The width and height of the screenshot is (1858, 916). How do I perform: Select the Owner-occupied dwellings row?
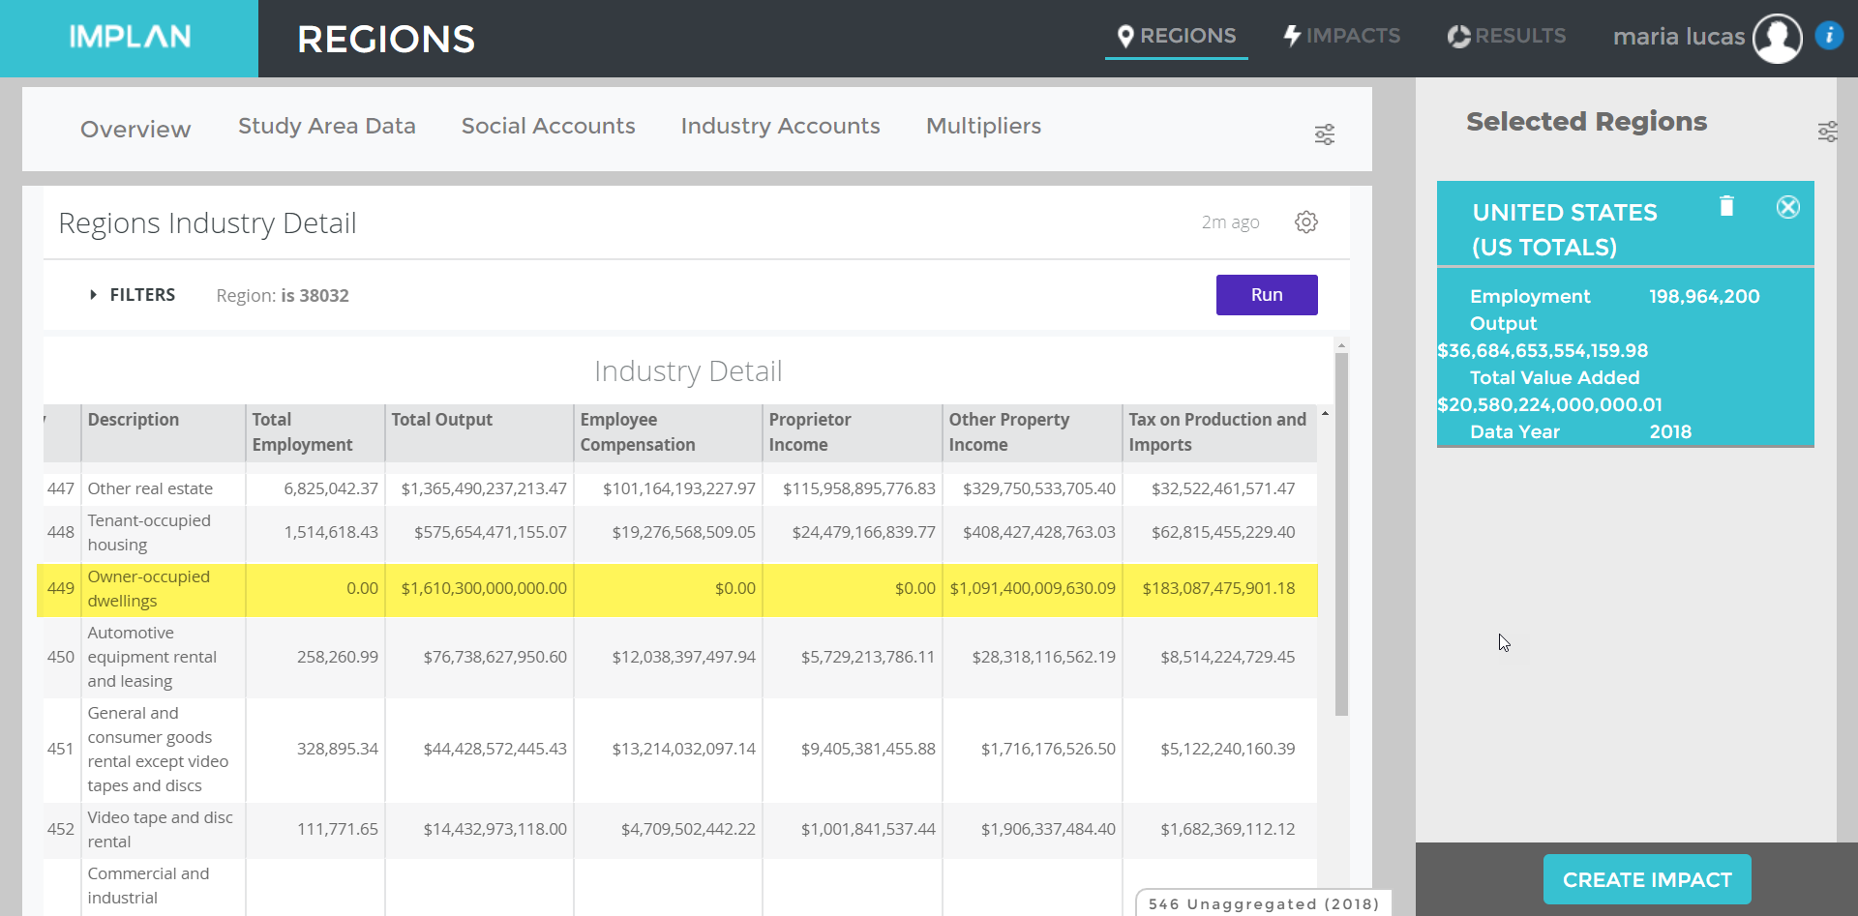pyautogui.click(x=677, y=589)
